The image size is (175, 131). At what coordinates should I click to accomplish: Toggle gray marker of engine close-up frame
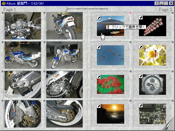44,71
